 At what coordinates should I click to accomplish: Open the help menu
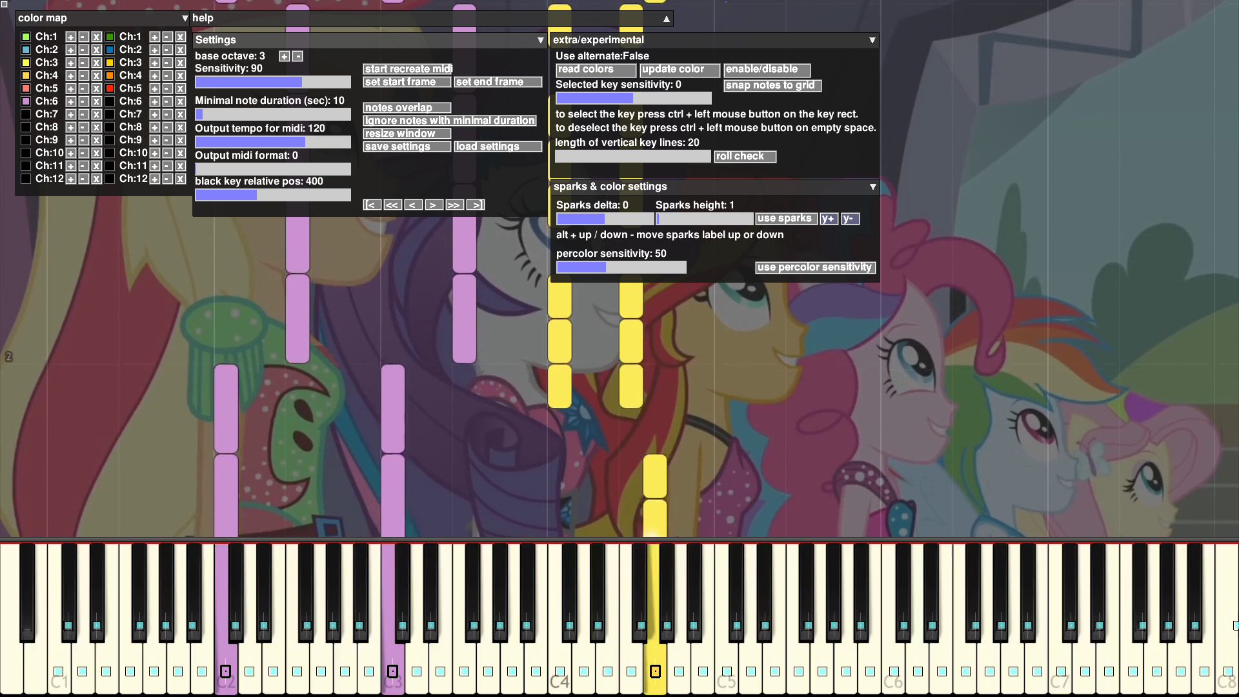(x=203, y=18)
